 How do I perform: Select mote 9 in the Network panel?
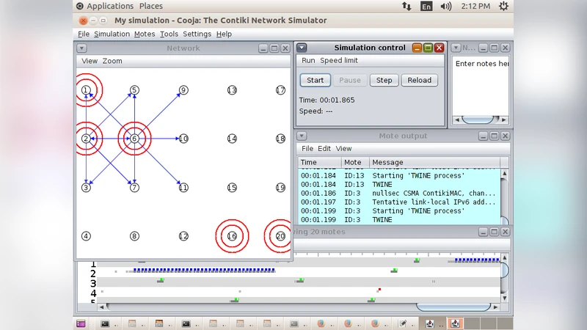click(183, 90)
